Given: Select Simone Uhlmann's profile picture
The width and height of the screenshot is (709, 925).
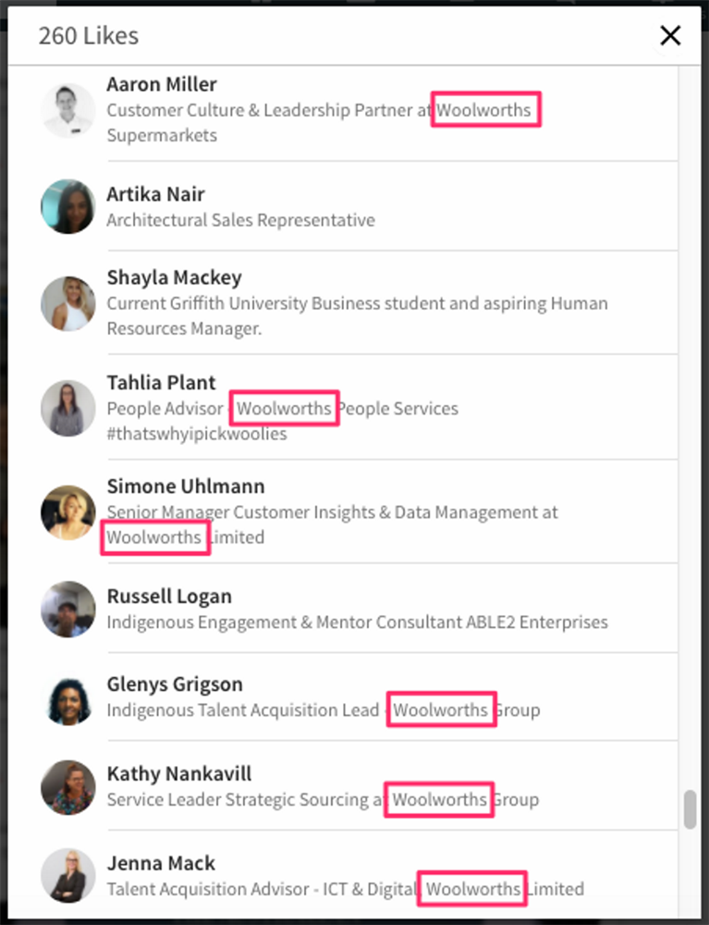Looking at the screenshot, I should (x=68, y=512).
